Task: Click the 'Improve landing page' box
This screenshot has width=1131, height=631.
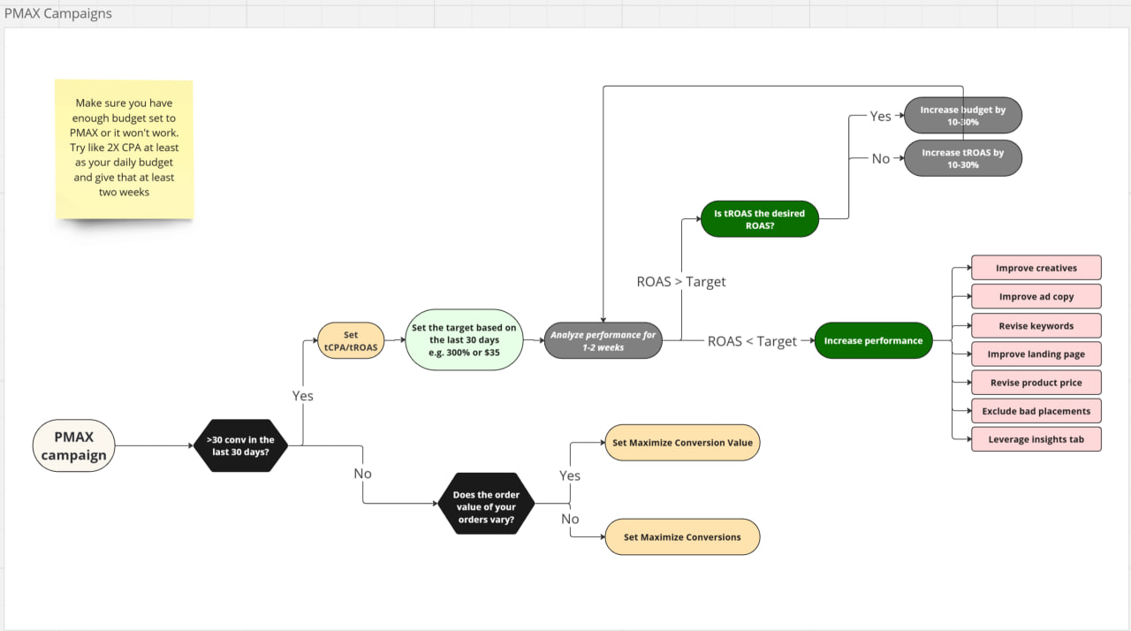Action: pyautogui.click(x=1036, y=354)
